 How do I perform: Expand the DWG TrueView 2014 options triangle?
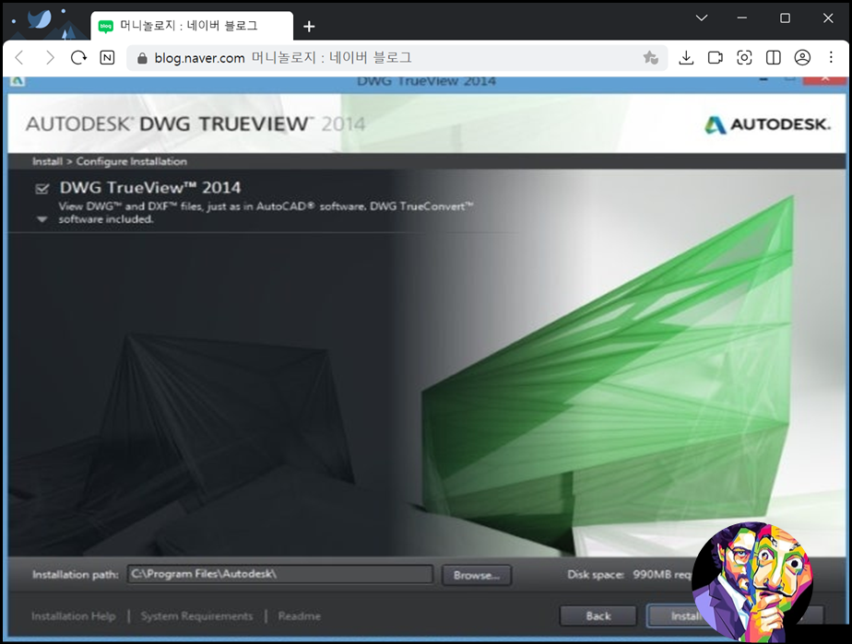tap(41, 219)
